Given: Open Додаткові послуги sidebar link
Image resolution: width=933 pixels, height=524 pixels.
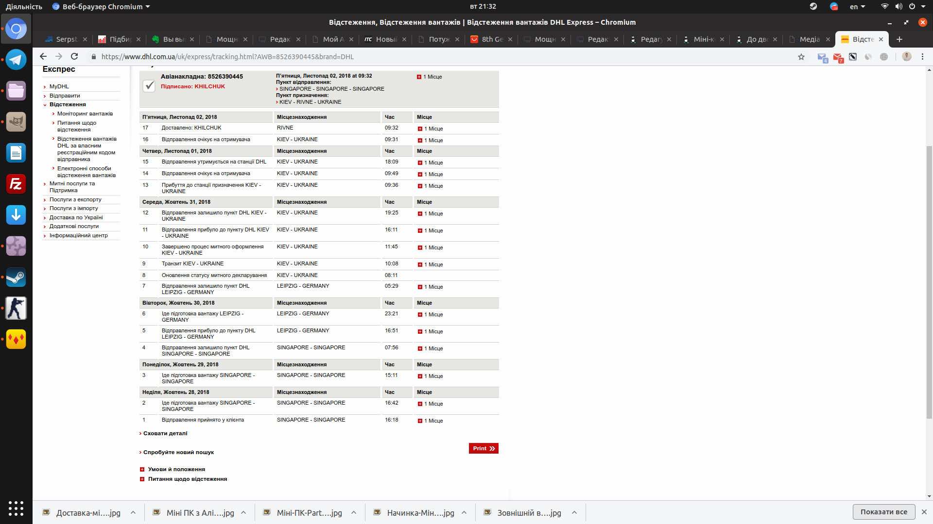Looking at the screenshot, I should pos(74,226).
